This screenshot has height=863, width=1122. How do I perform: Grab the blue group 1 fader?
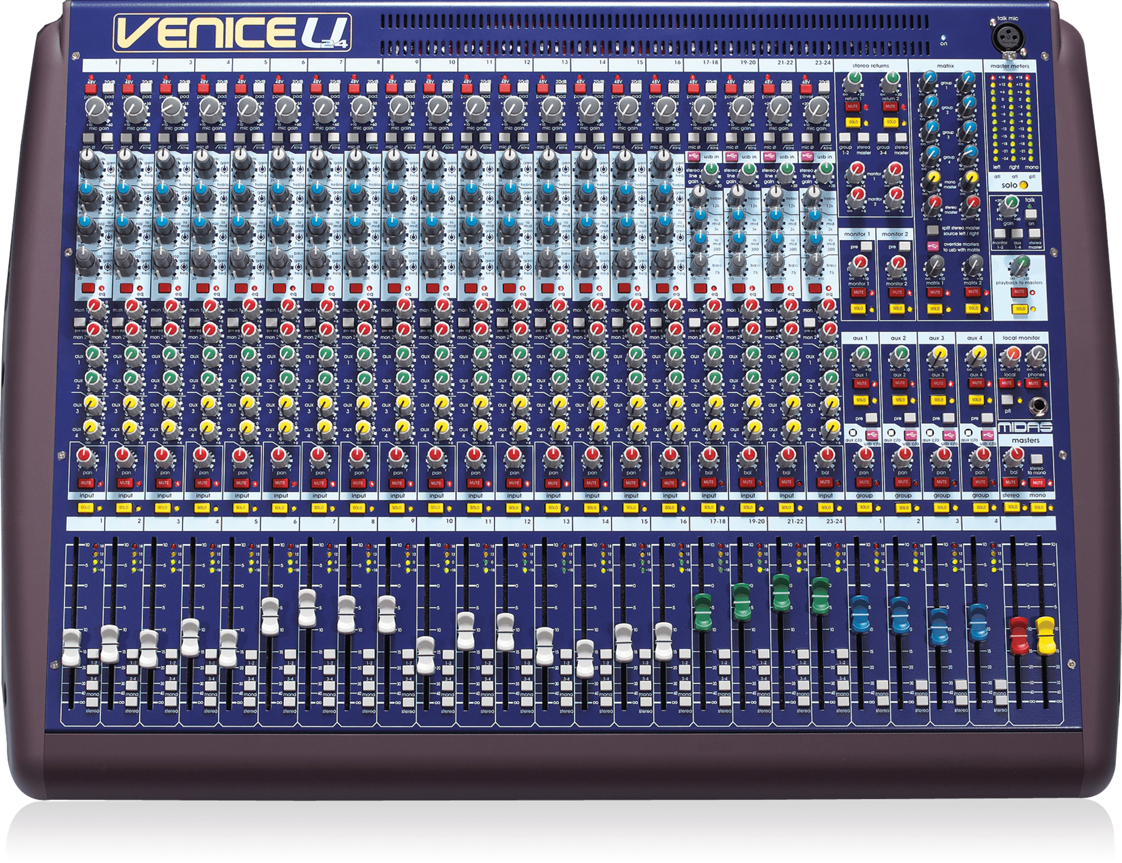[860, 615]
